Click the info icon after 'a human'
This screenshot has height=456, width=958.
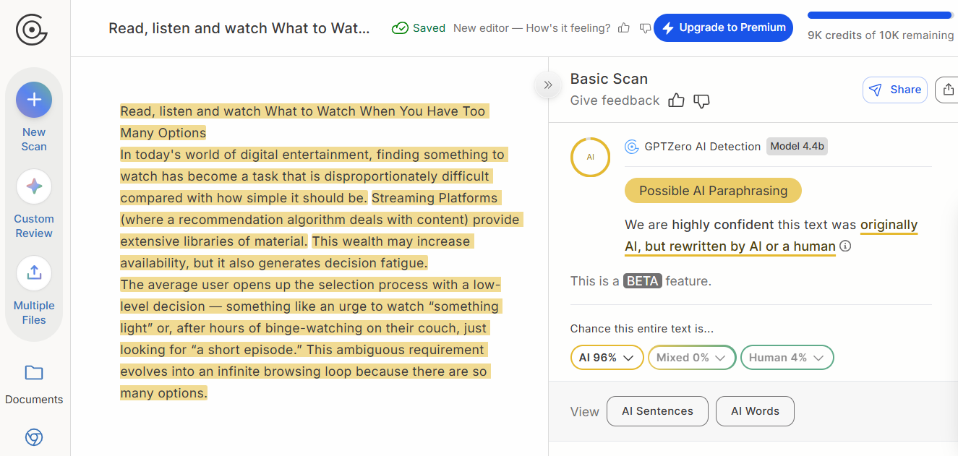(x=844, y=246)
